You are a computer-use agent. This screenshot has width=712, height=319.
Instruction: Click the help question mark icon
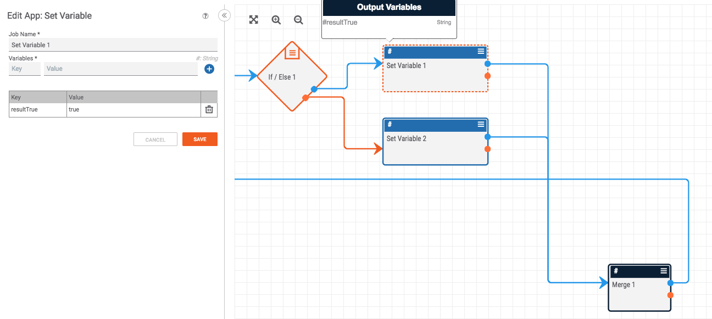(205, 16)
